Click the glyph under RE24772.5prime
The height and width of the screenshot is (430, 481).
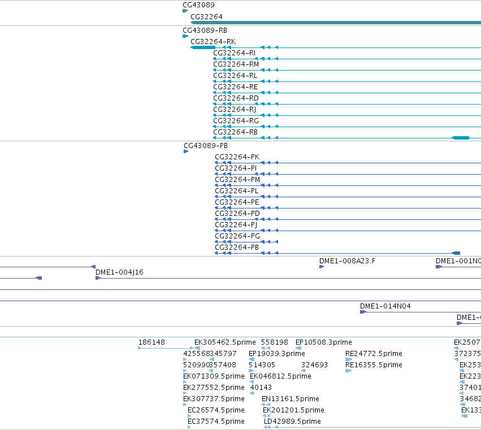(349, 359)
